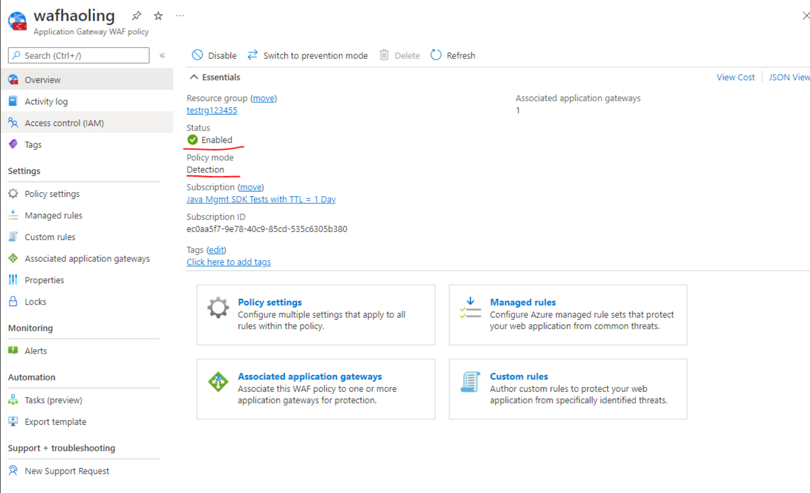Mark policy as favorite with star

tap(158, 16)
